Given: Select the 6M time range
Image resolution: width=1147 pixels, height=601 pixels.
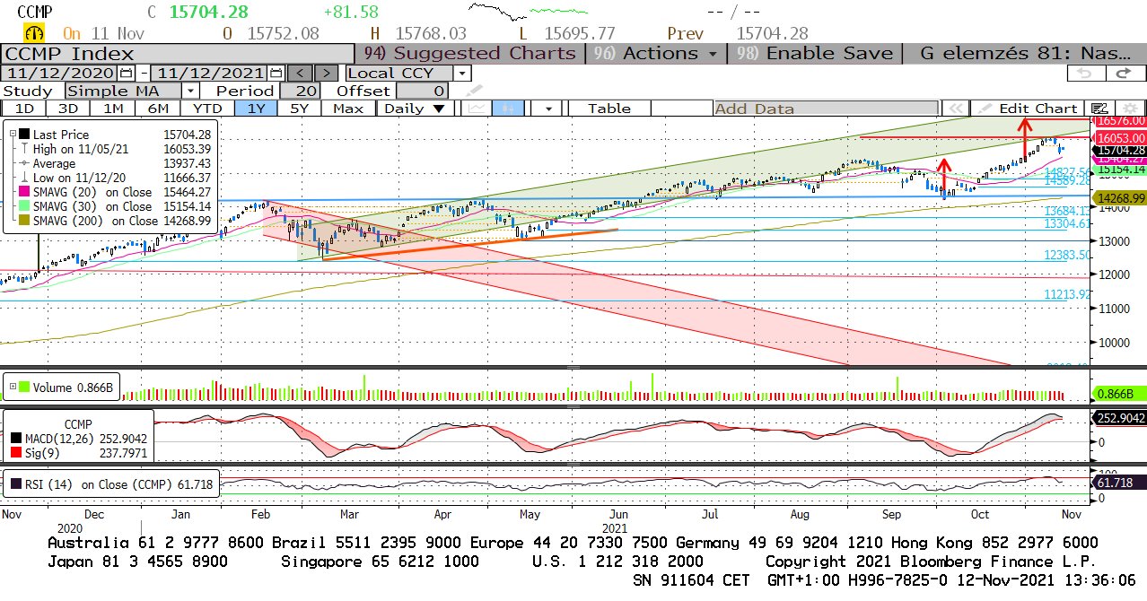Looking at the screenshot, I should 158,109.
